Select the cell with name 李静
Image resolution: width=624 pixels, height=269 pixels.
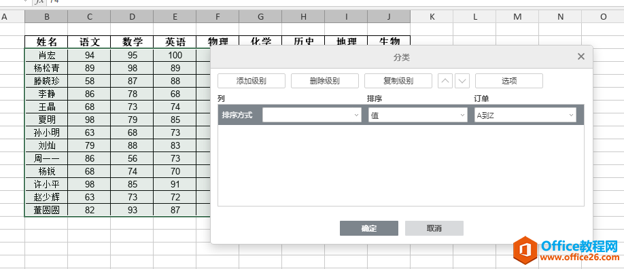[x=46, y=94]
